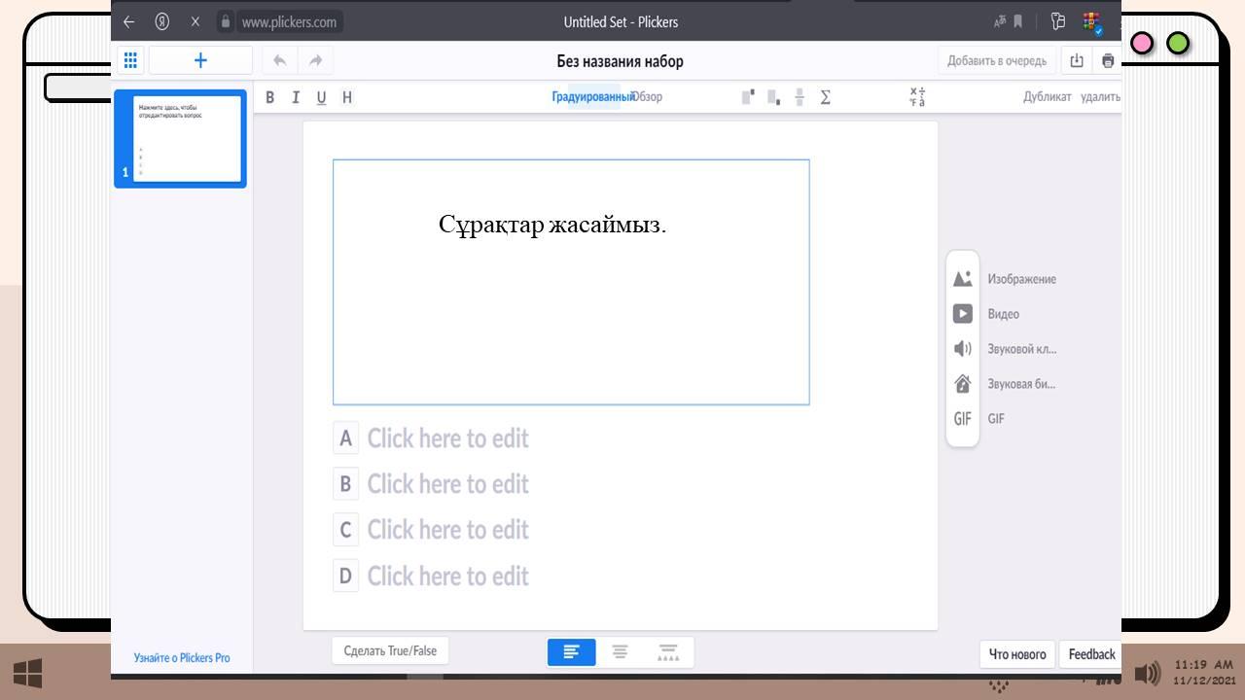
Task: Edit answer choice D text field
Action: [x=448, y=576]
